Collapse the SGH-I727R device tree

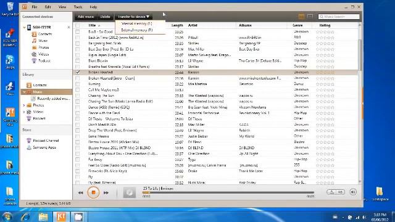point(24,27)
